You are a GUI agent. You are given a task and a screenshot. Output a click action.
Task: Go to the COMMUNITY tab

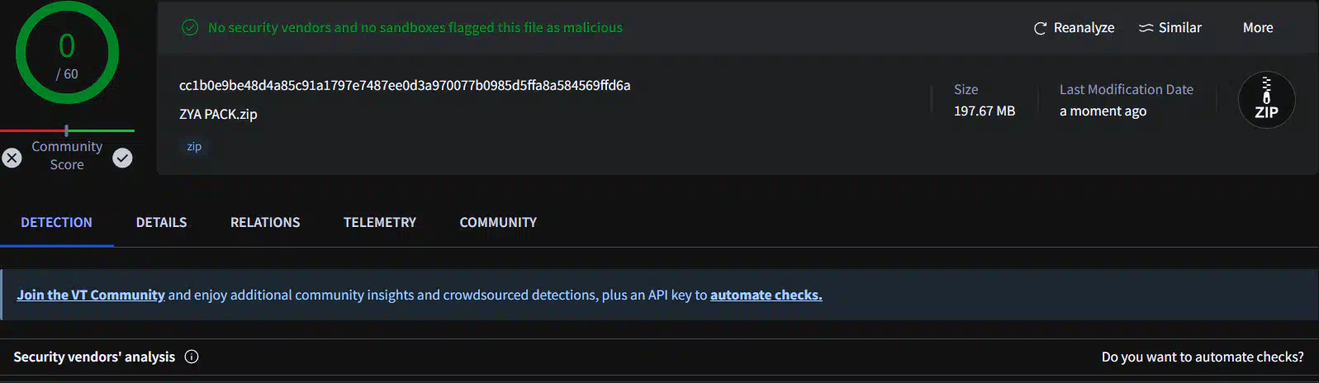[498, 222]
